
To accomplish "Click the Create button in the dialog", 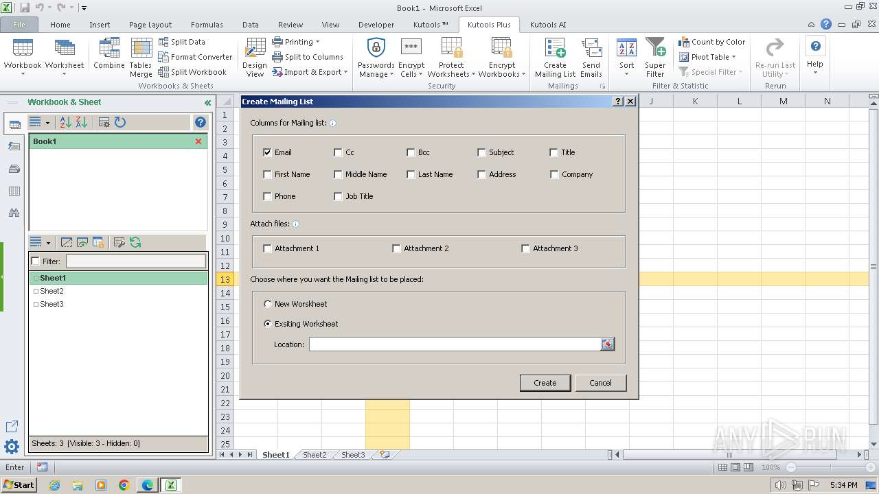I will click(545, 383).
